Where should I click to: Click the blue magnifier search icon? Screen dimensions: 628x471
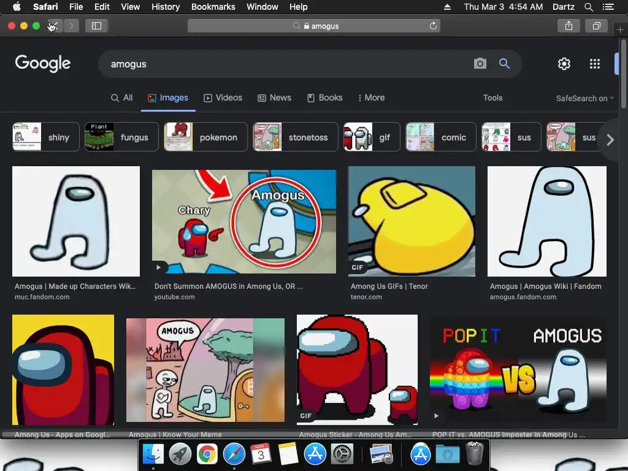(x=504, y=64)
